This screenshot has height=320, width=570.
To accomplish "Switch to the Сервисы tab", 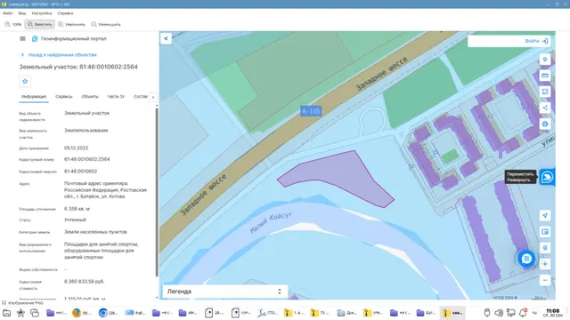I will 64,97.
